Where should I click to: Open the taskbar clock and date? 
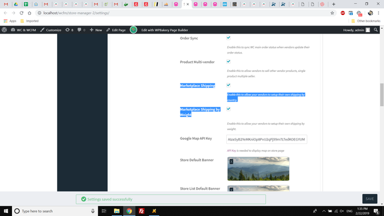point(362,211)
